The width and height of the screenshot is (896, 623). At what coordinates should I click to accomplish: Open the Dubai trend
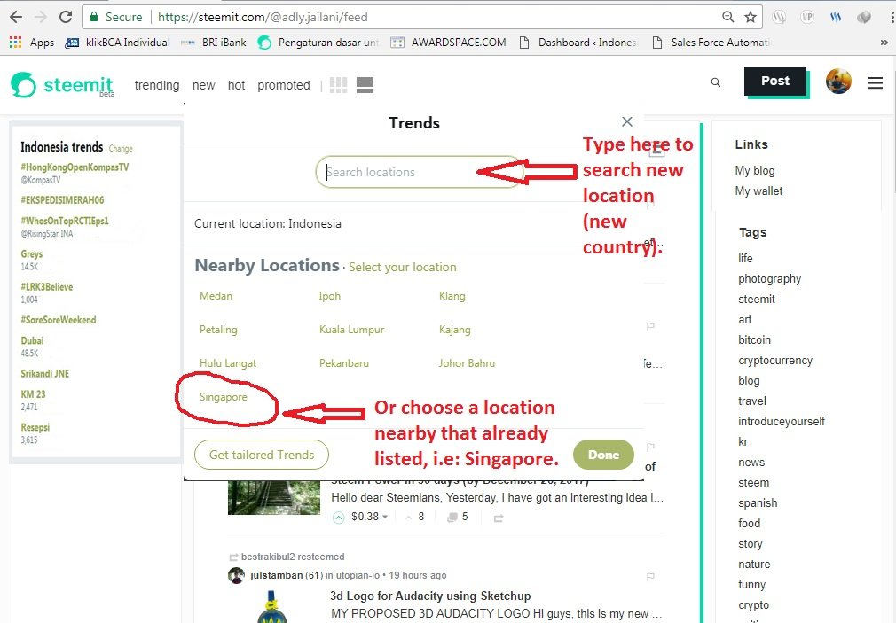coord(32,340)
